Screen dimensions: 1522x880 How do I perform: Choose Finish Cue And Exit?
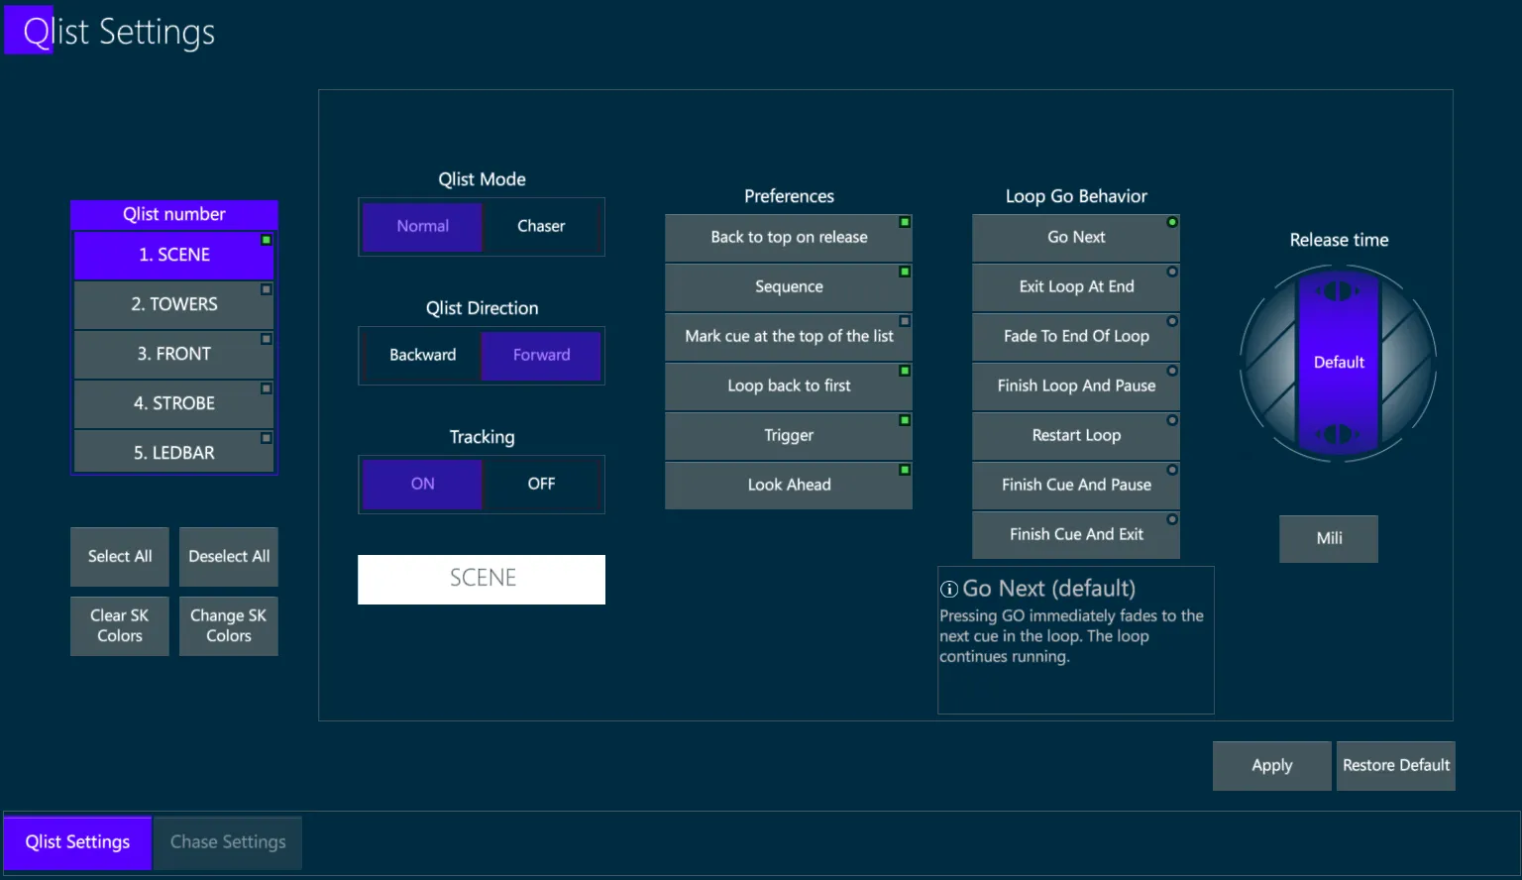coord(1076,535)
